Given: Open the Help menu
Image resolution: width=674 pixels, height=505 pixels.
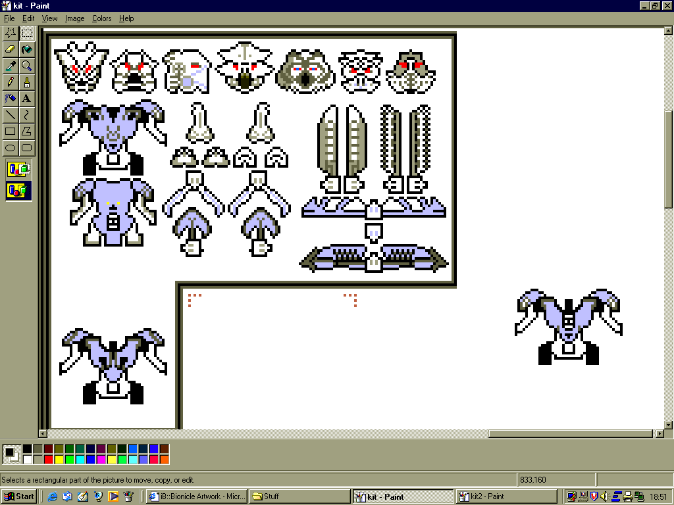Looking at the screenshot, I should [126, 18].
